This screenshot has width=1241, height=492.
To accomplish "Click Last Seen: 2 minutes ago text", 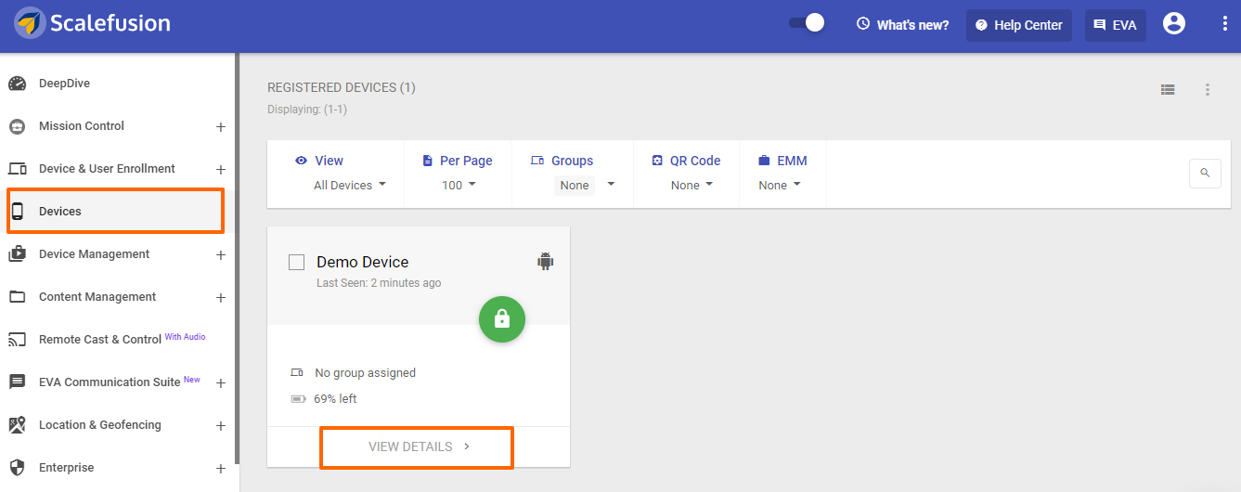I will (379, 283).
